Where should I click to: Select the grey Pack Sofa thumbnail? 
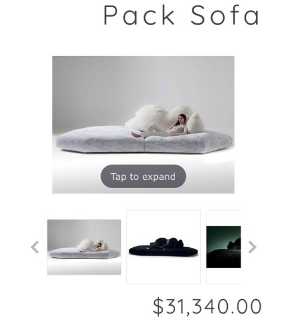pyautogui.click(x=84, y=247)
